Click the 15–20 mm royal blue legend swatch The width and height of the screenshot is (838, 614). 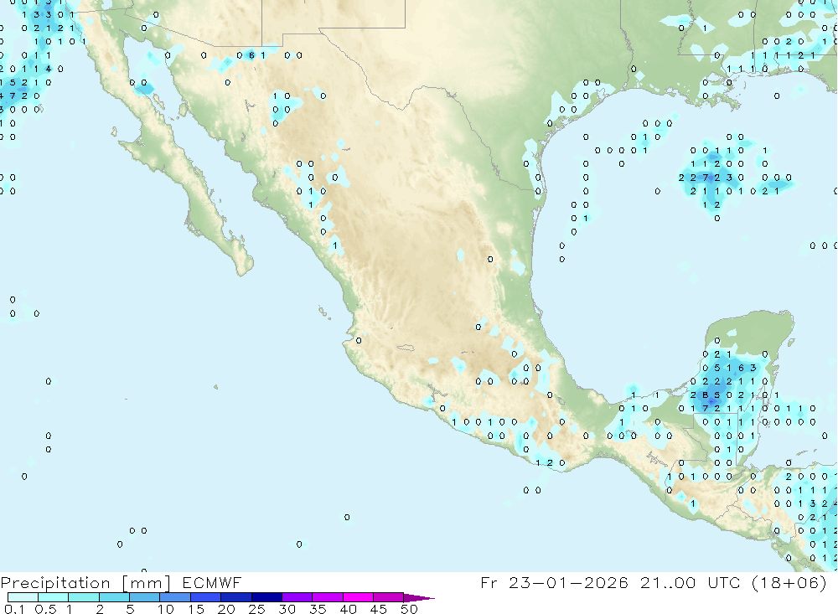[206, 597]
